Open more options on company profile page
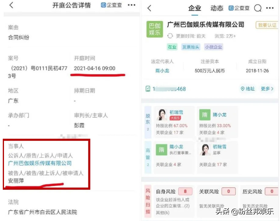The height and width of the screenshot is (221, 280). [270, 8]
